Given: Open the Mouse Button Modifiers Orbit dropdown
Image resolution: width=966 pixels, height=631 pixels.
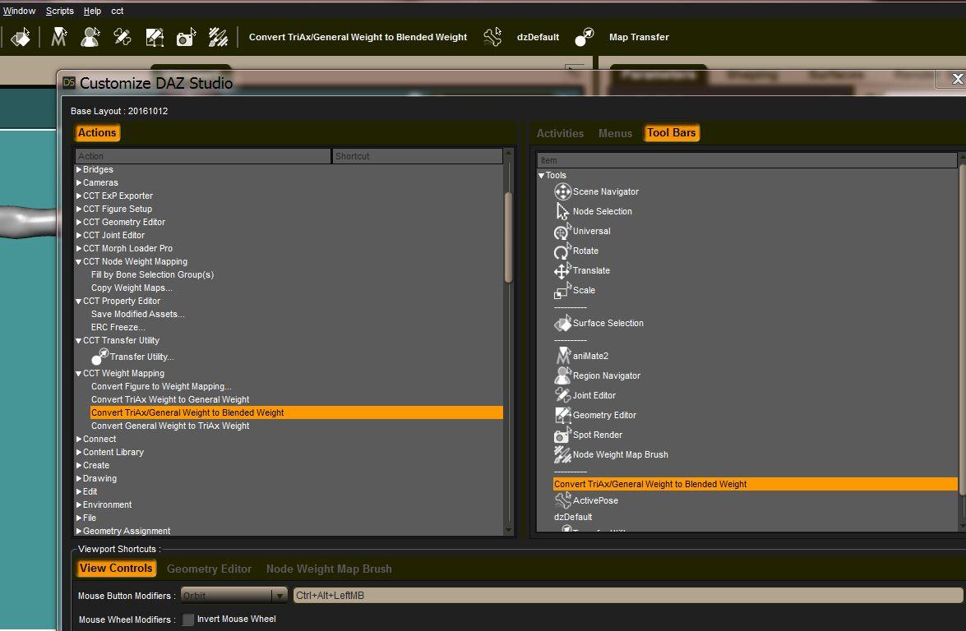Looking at the screenshot, I should 233,596.
